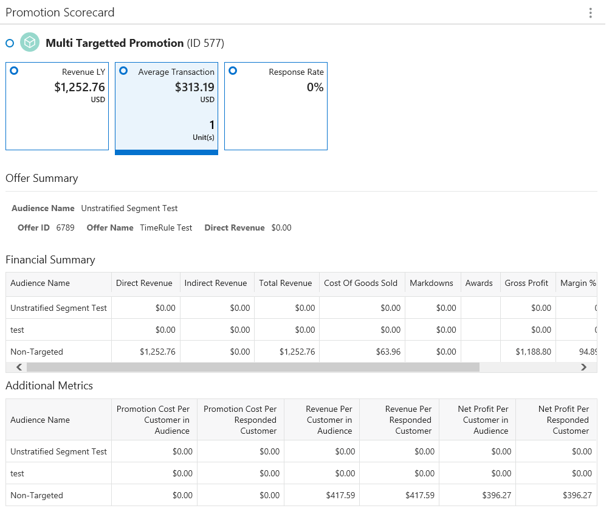Select the radio button beside Multi Targetted Promotion

click(x=10, y=43)
